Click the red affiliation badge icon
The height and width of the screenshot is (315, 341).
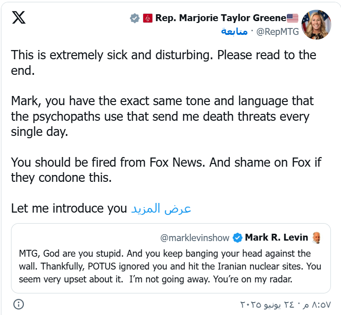pos(147,18)
